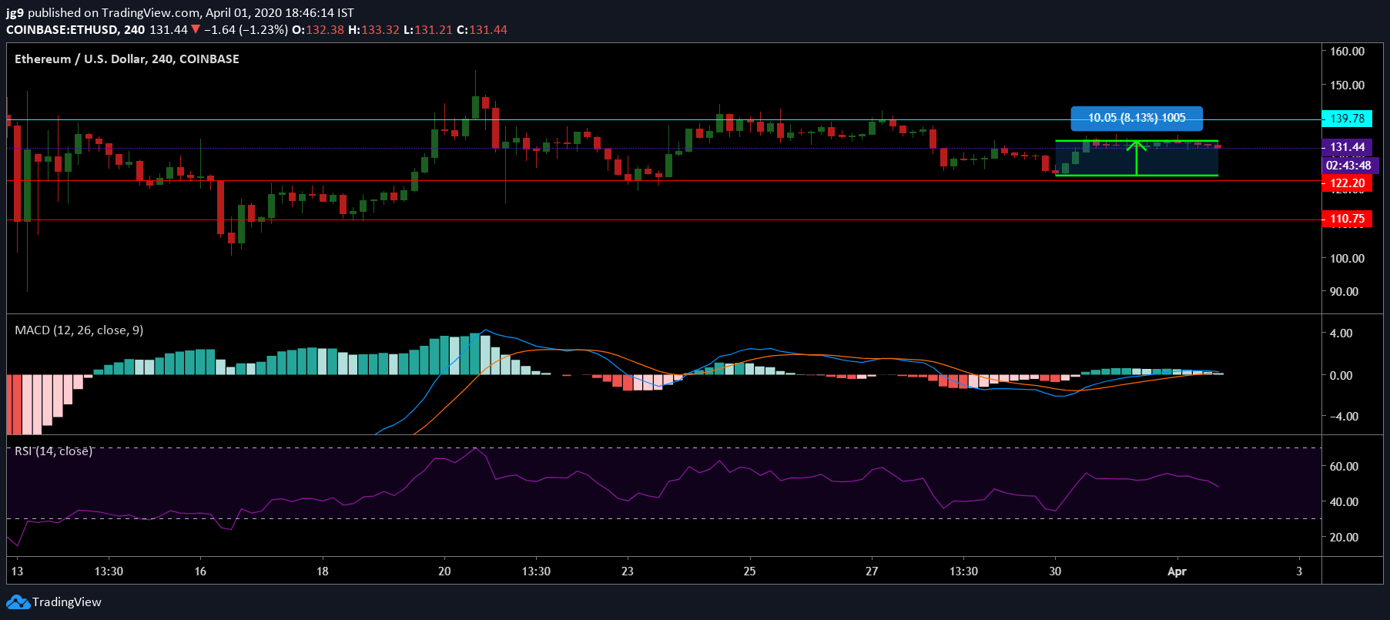The width and height of the screenshot is (1390, 620).
Task: Click the H:133.32 high value
Action: click(374, 29)
